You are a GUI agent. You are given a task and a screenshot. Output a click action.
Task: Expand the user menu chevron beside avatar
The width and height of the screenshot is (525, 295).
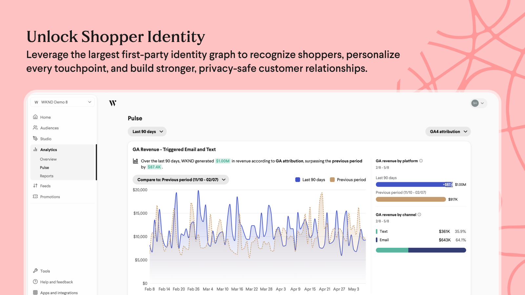pyautogui.click(x=482, y=103)
